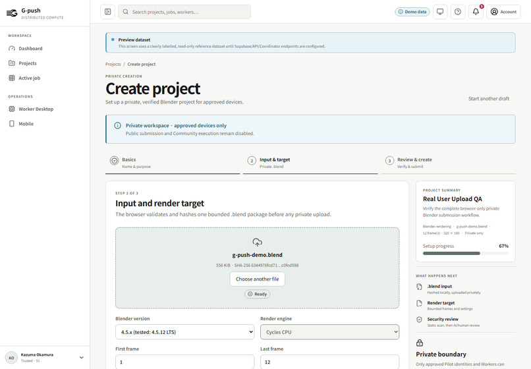Toggle the sidebar collapse icon
The height and width of the screenshot is (369, 531).
click(x=107, y=12)
